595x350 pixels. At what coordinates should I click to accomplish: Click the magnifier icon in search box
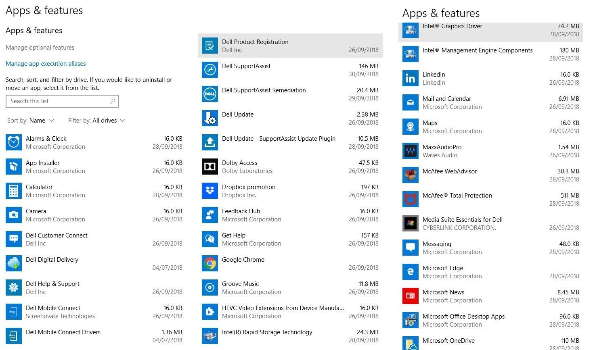[x=113, y=101]
